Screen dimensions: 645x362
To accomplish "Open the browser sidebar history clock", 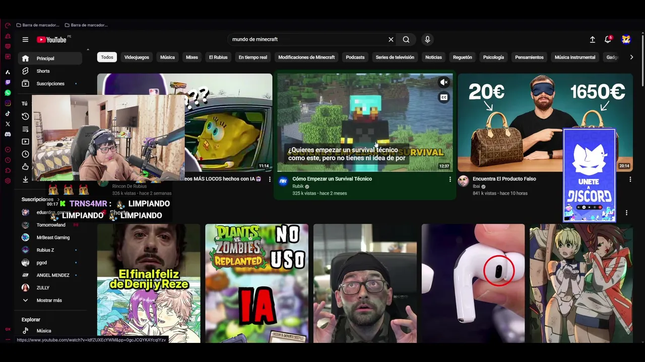I will [x=8, y=160].
